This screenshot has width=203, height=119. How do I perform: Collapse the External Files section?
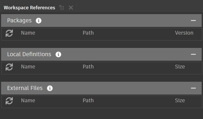coord(193,88)
